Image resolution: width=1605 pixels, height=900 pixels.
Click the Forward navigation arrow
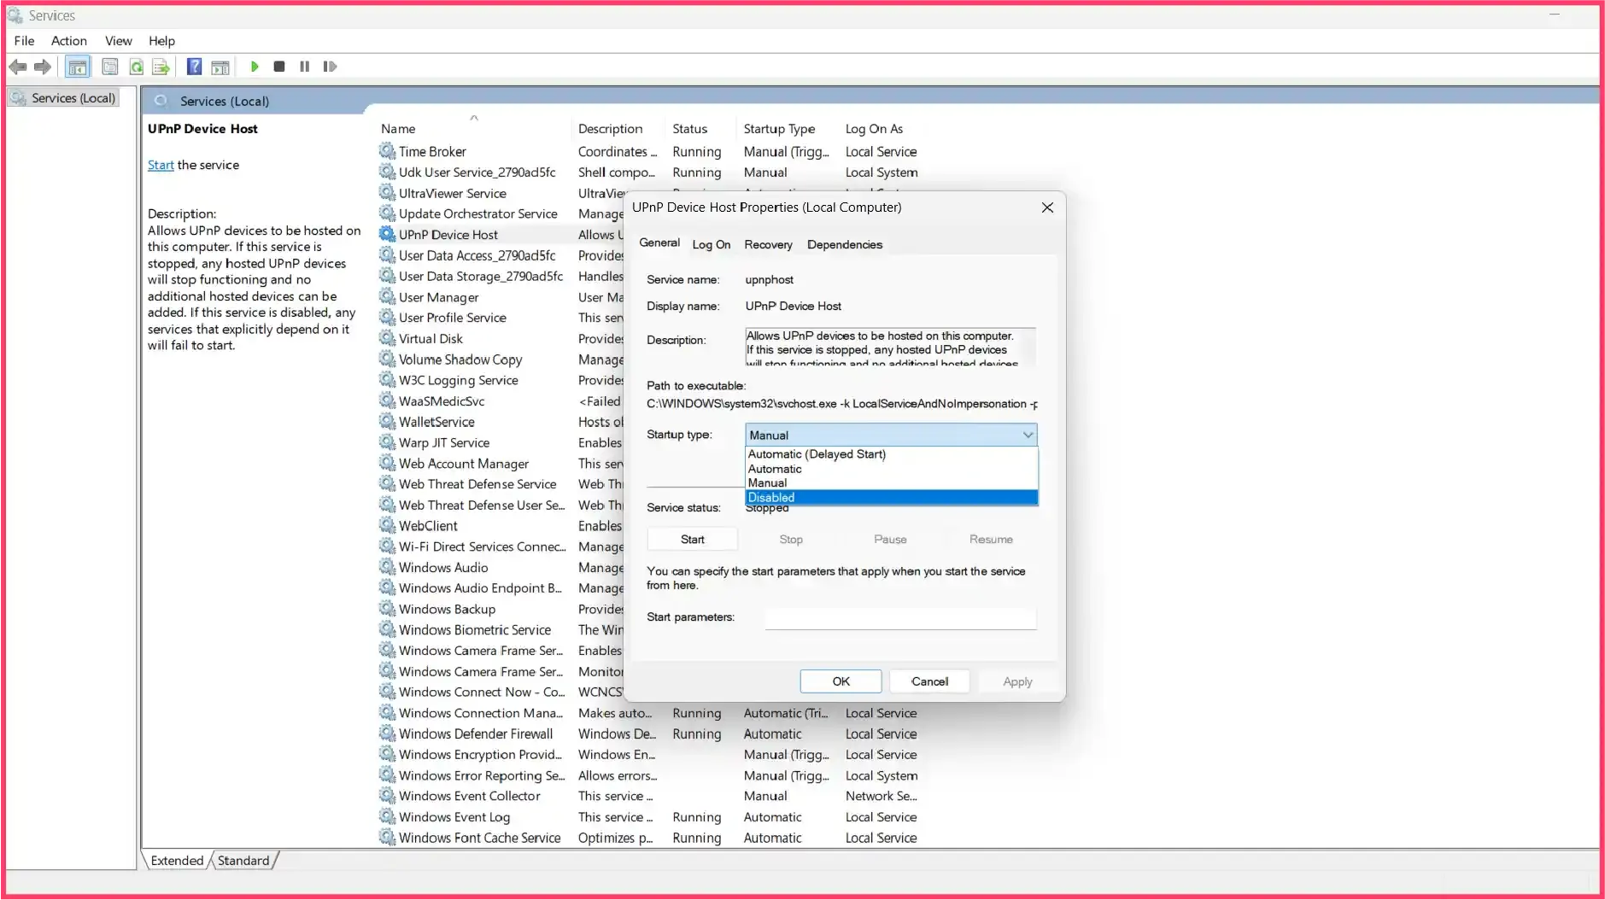43,67
